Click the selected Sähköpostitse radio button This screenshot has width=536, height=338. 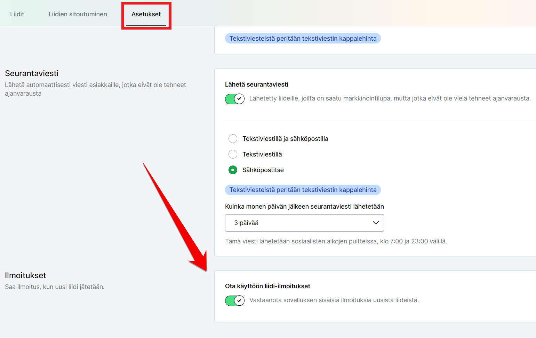point(233,170)
